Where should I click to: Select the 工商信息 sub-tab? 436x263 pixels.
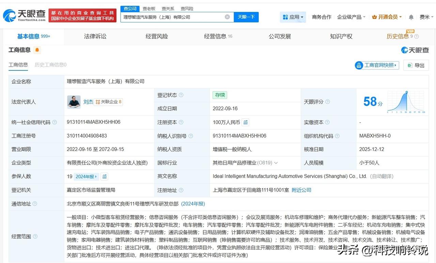pyautogui.click(x=18, y=65)
